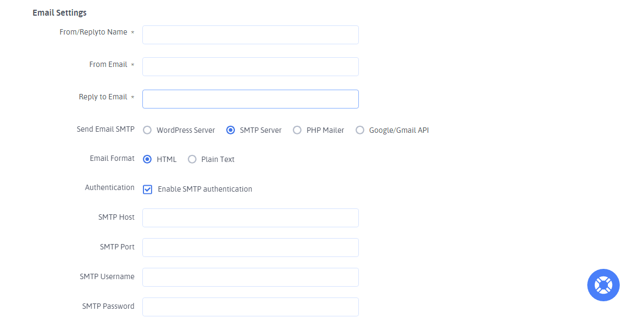Focus the SMTP Port text box
Image resolution: width=636 pixels, height=318 pixels.
pos(250,248)
